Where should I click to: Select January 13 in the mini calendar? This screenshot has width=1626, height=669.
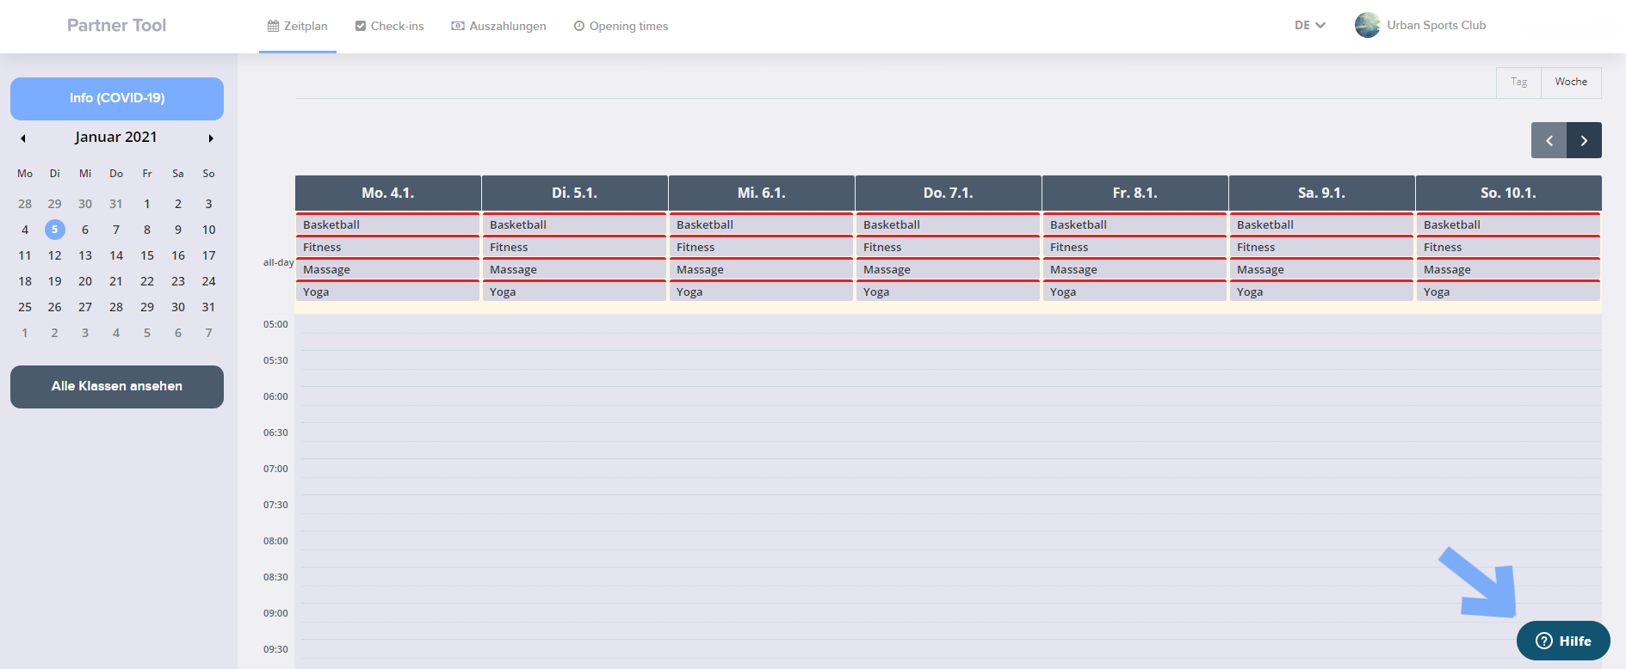click(85, 255)
